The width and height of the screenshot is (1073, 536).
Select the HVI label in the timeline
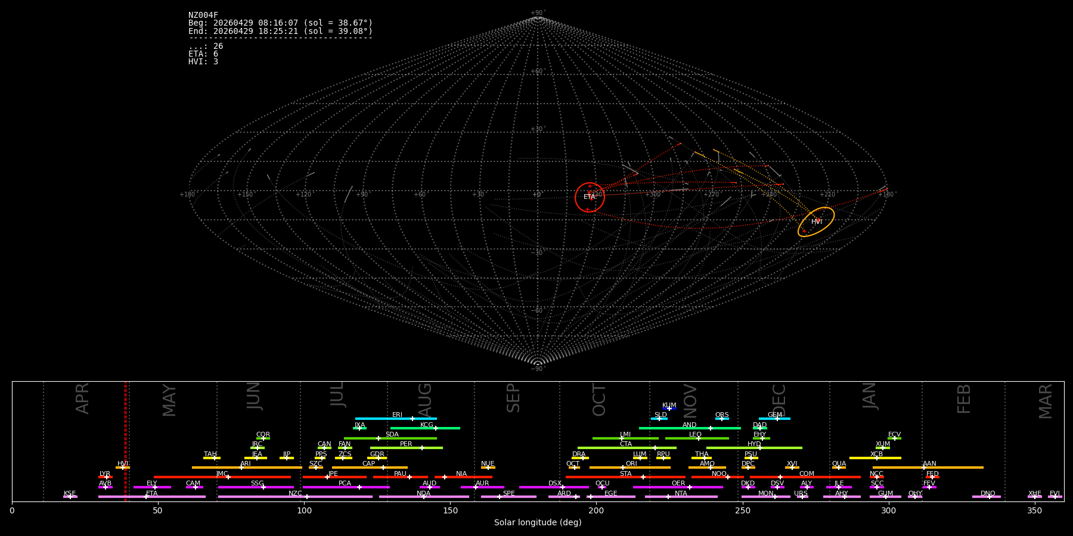coord(123,464)
